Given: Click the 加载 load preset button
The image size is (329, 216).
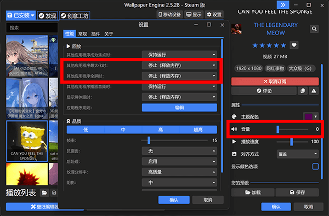Looking at the screenshot, I should 253,192.
